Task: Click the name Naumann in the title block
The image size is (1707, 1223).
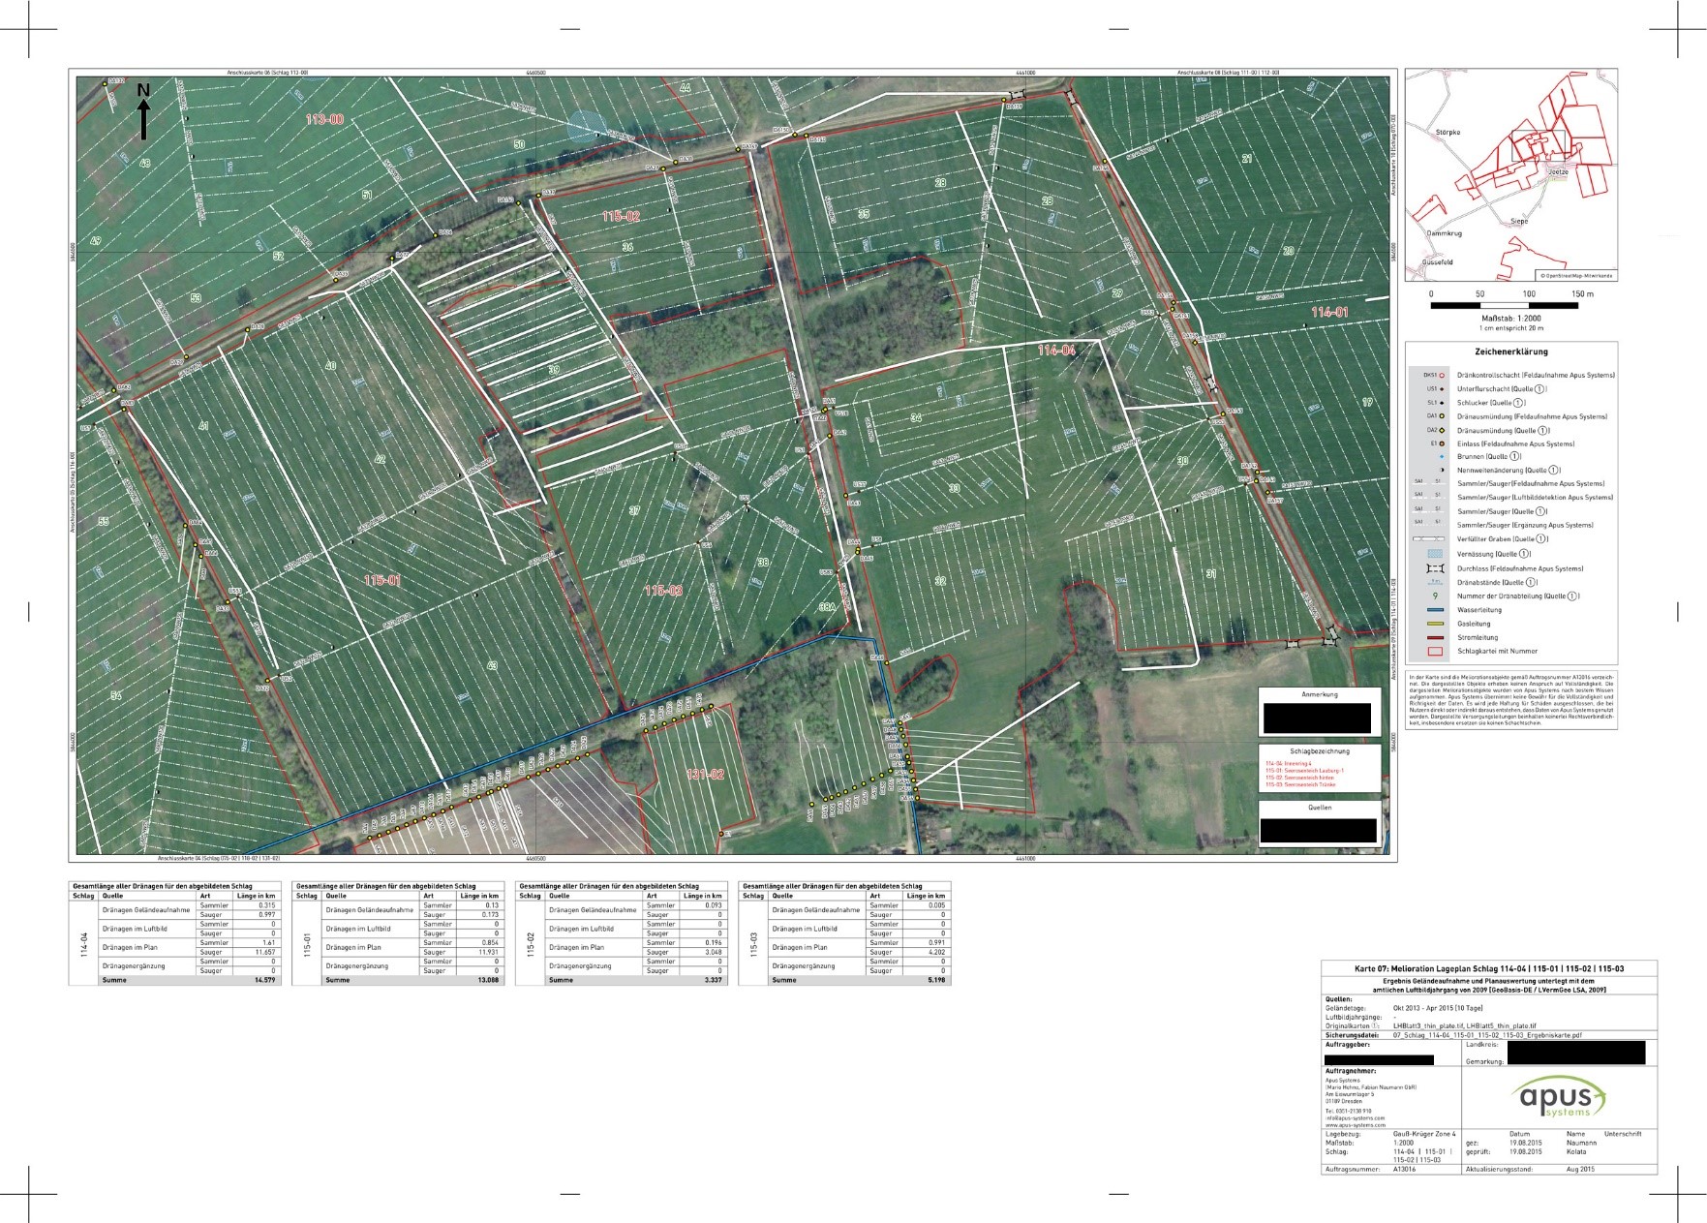Action: [x=1582, y=1143]
